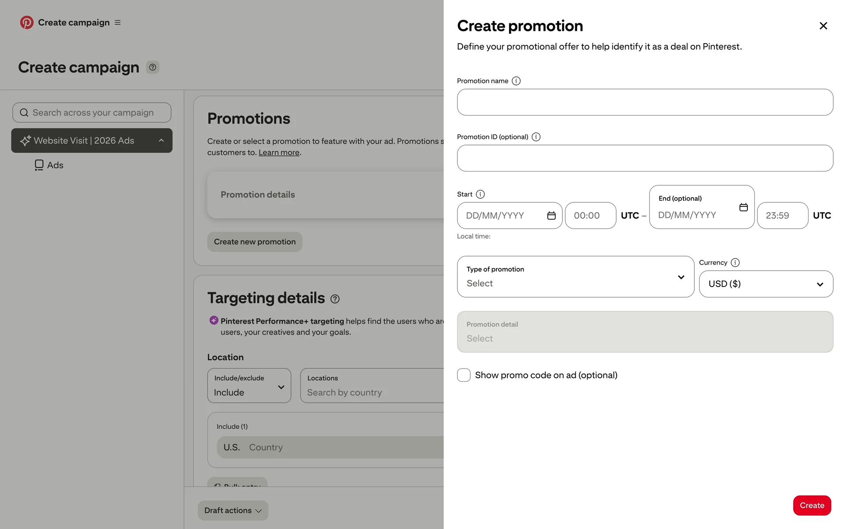Close the Create promotion panel

pos(823,26)
